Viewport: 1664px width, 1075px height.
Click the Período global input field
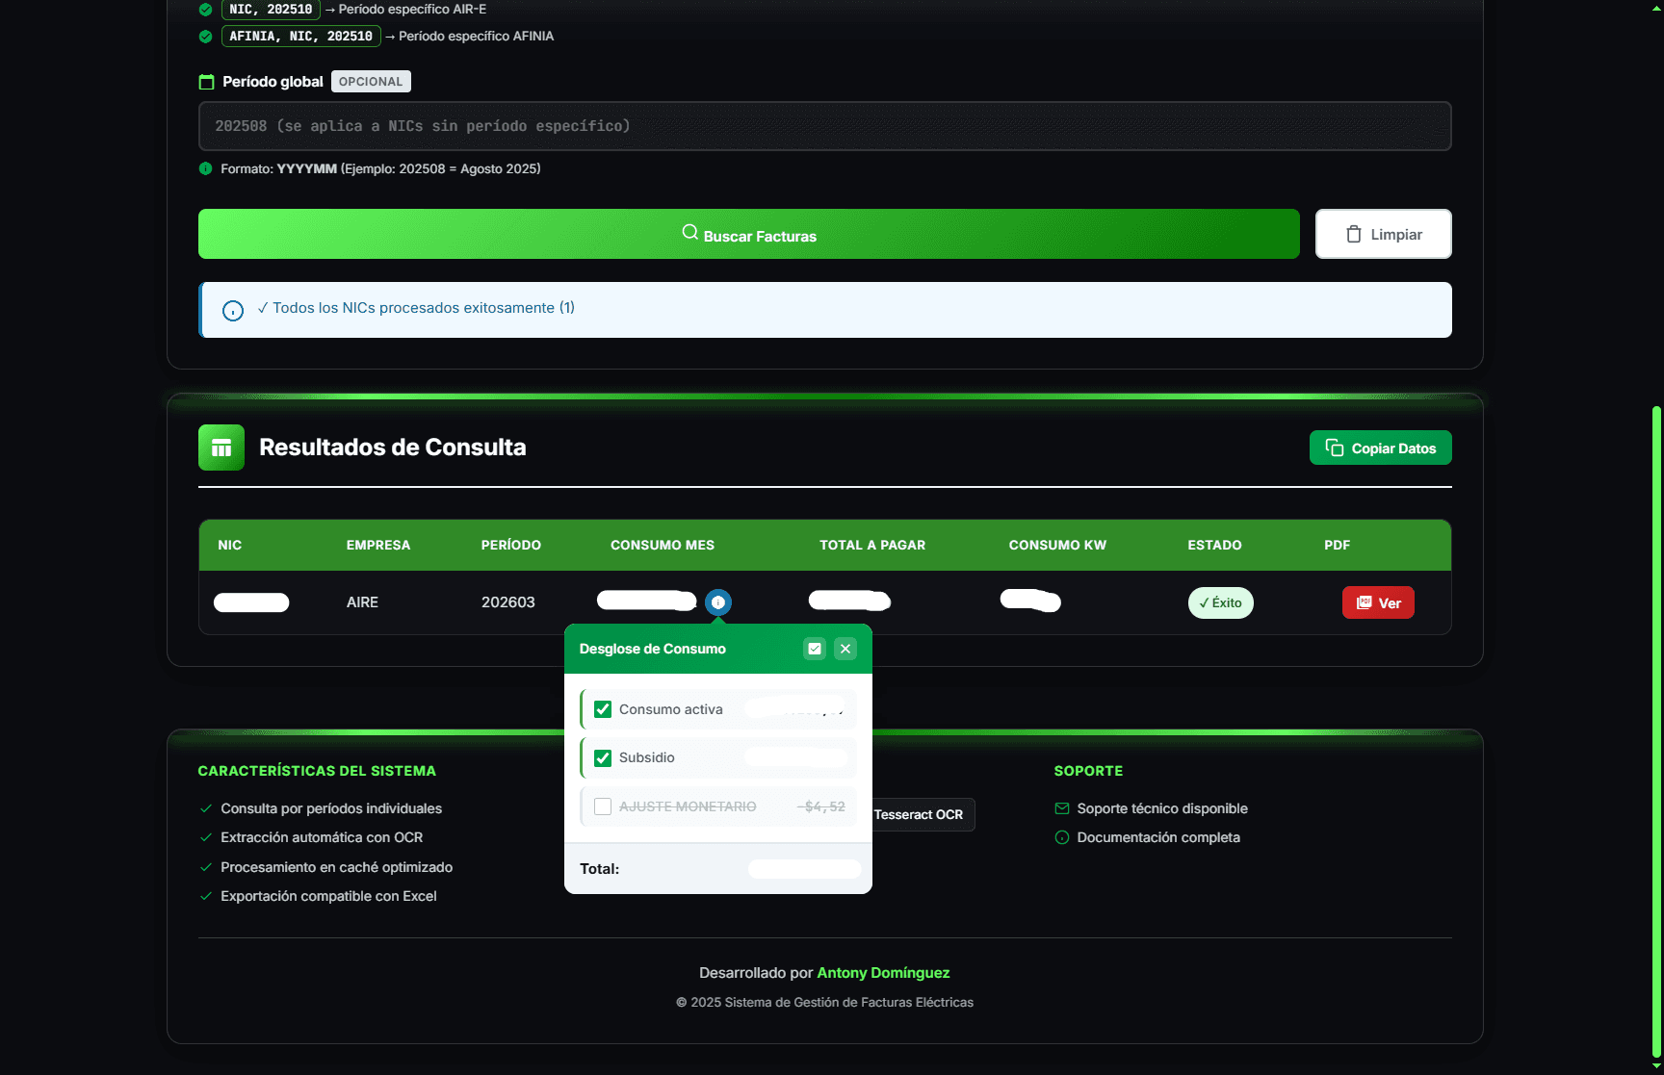824,126
